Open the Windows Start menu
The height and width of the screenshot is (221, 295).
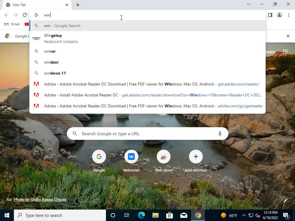point(7,215)
